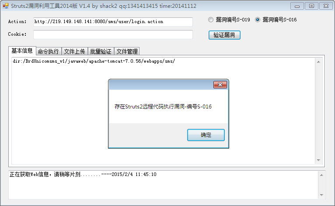The image size is (335, 206).
Task: Select the 漏洞编号S-019 radio button
Action: point(211,20)
